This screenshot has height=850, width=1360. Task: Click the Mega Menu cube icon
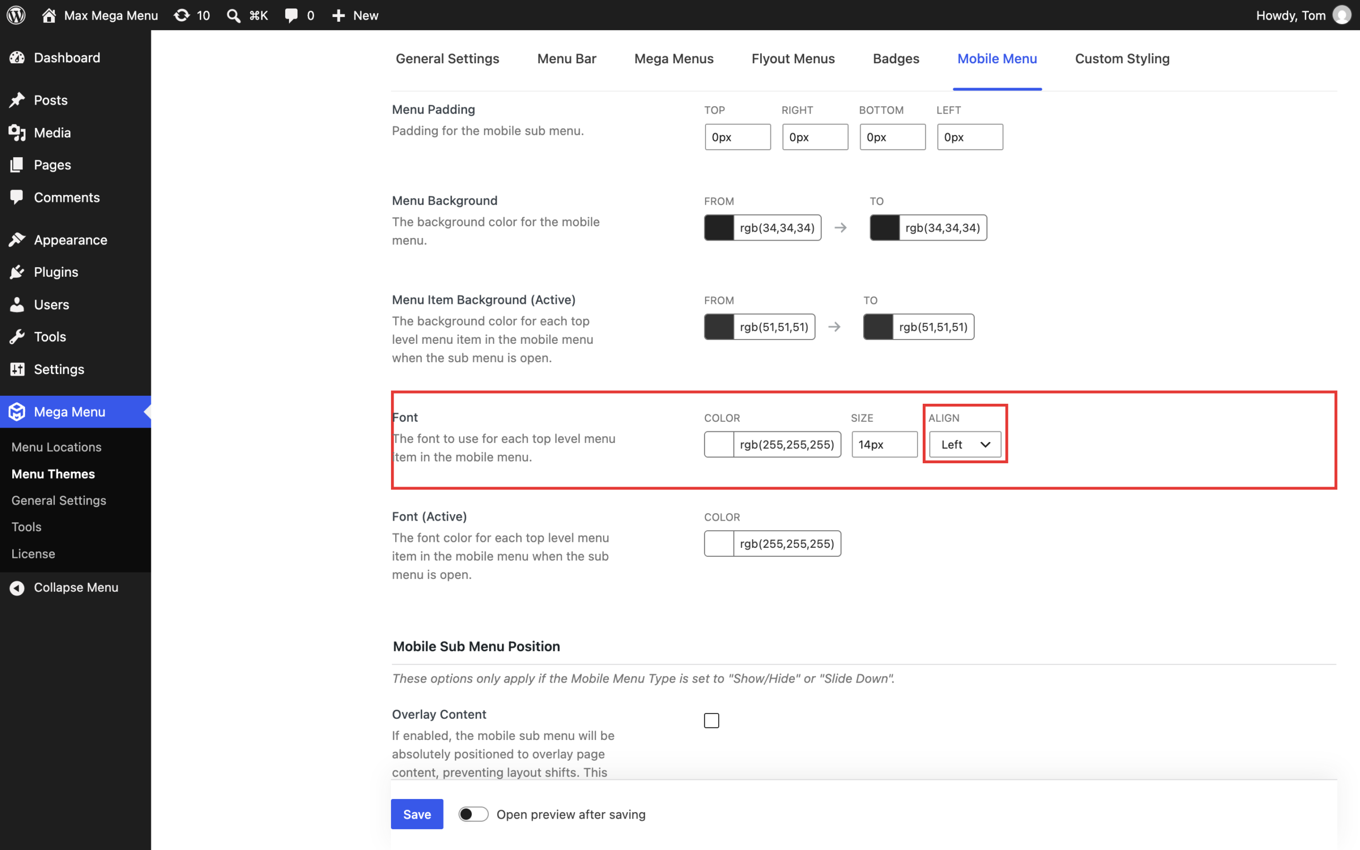17,412
